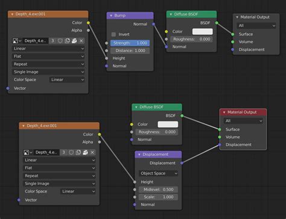Click the Bump node's Normal input socket
Image resolution: width=286 pixels, height=219 pixels.
[107, 66]
